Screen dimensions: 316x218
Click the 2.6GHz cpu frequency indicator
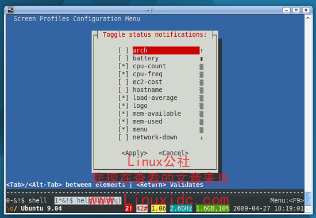click(x=181, y=208)
